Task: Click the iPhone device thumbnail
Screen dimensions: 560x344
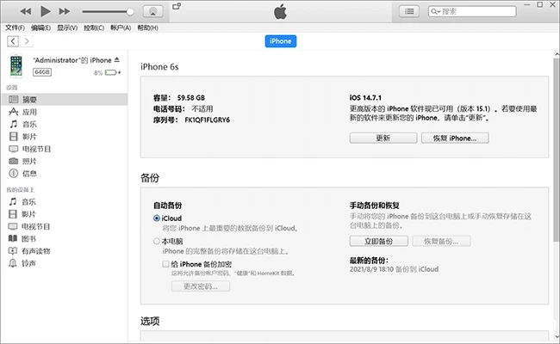Action: point(16,66)
